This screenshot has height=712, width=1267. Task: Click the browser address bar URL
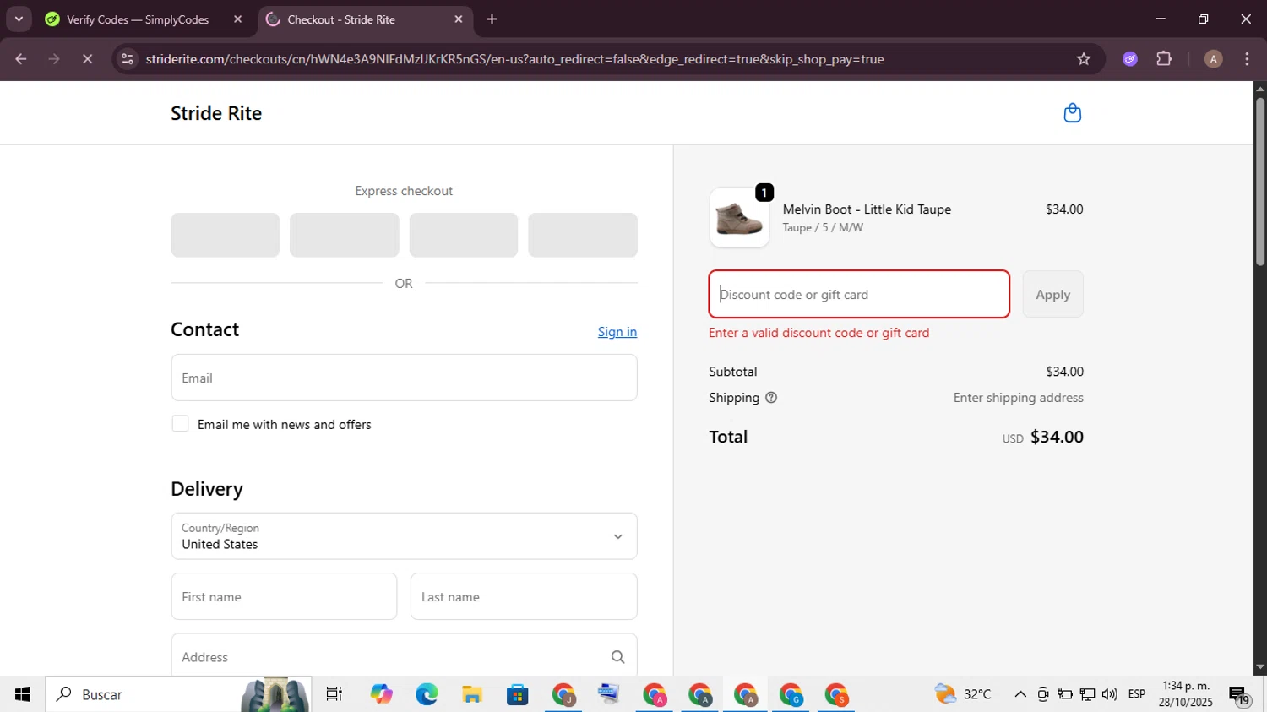point(514,59)
